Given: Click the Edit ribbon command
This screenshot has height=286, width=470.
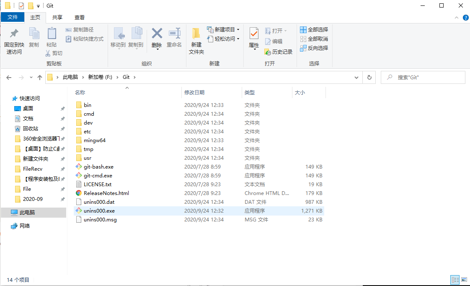Looking at the screenshot, I should coord(274,42).
